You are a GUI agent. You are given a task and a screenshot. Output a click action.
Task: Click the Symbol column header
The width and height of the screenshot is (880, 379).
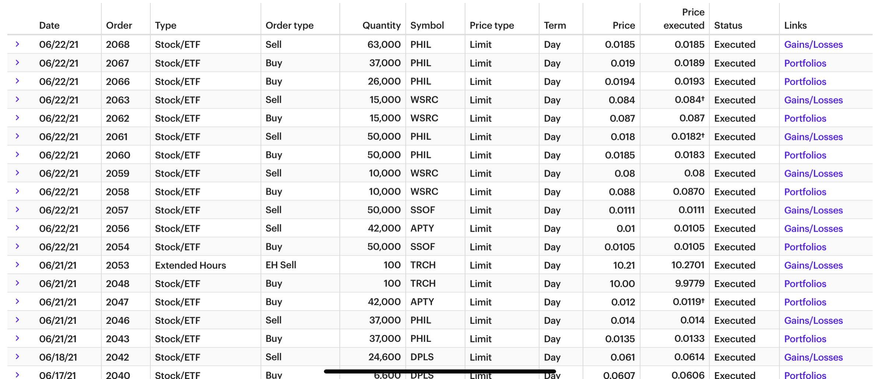(427, 25)
